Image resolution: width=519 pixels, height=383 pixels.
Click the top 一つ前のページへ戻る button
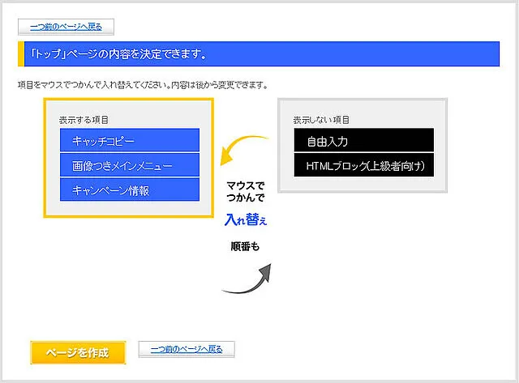(x=66, y=27)
